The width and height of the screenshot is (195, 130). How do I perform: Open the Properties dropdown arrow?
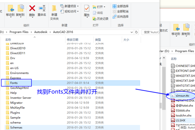(87, 18)
